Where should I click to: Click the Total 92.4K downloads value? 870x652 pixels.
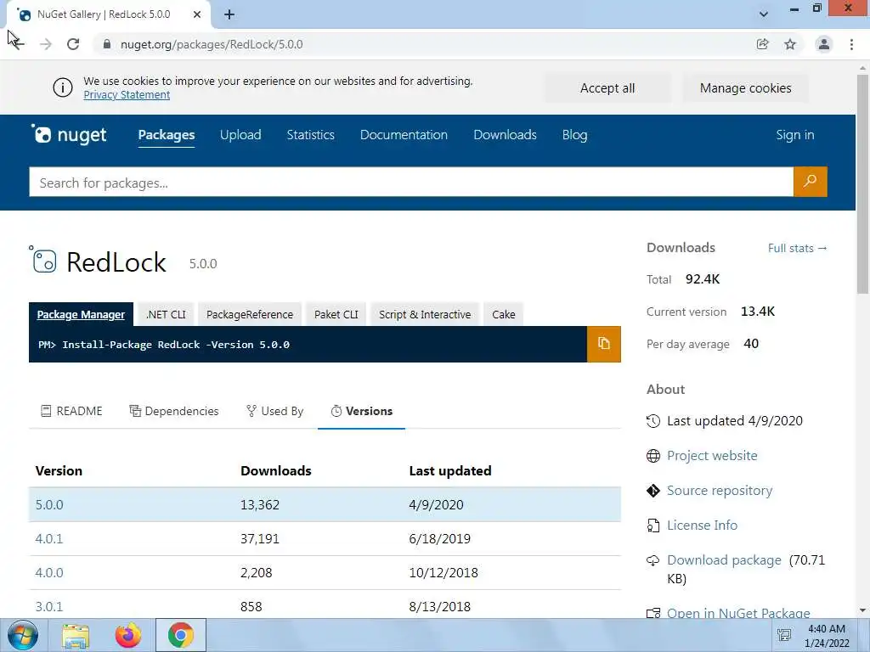(x=703, y=278)
